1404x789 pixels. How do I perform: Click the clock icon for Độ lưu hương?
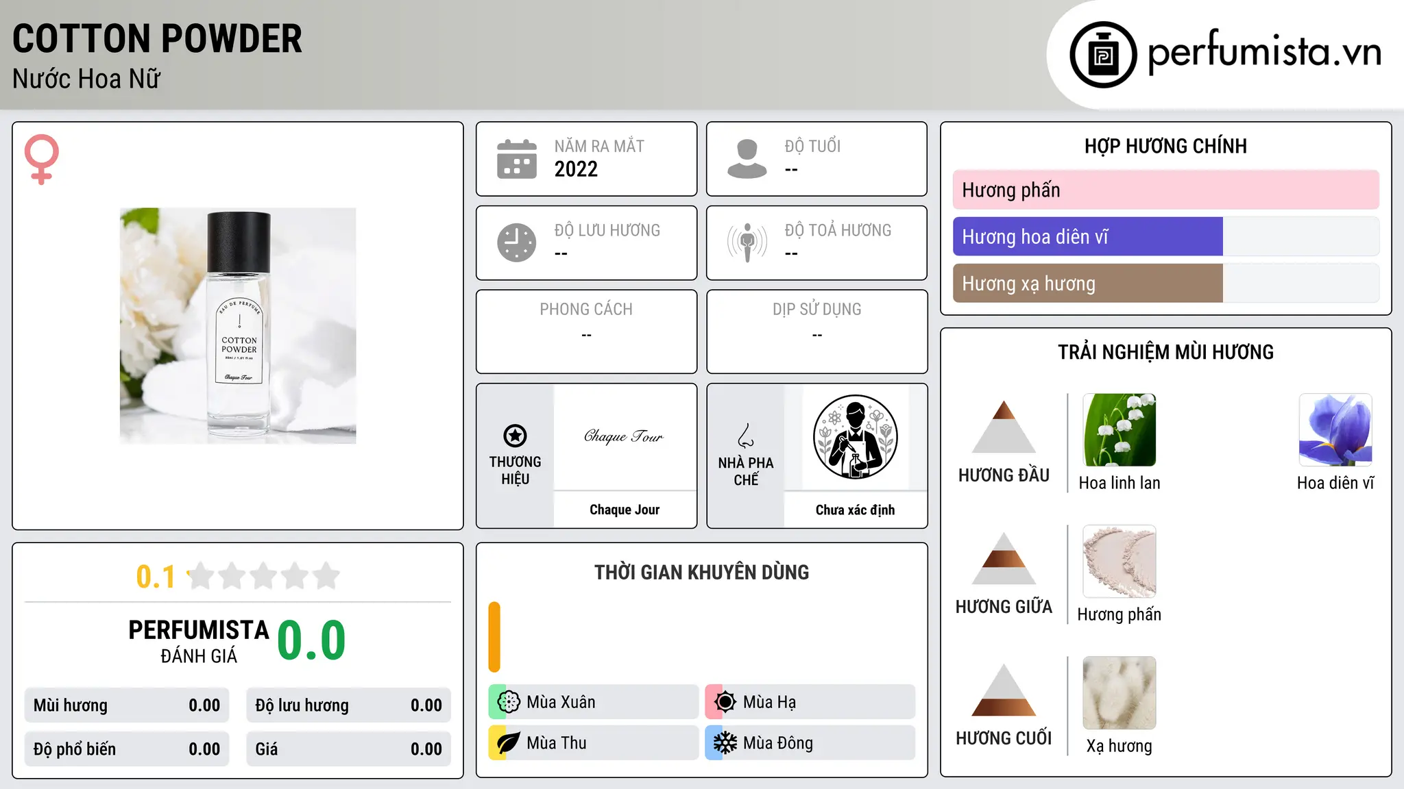(x=517, y=242)
